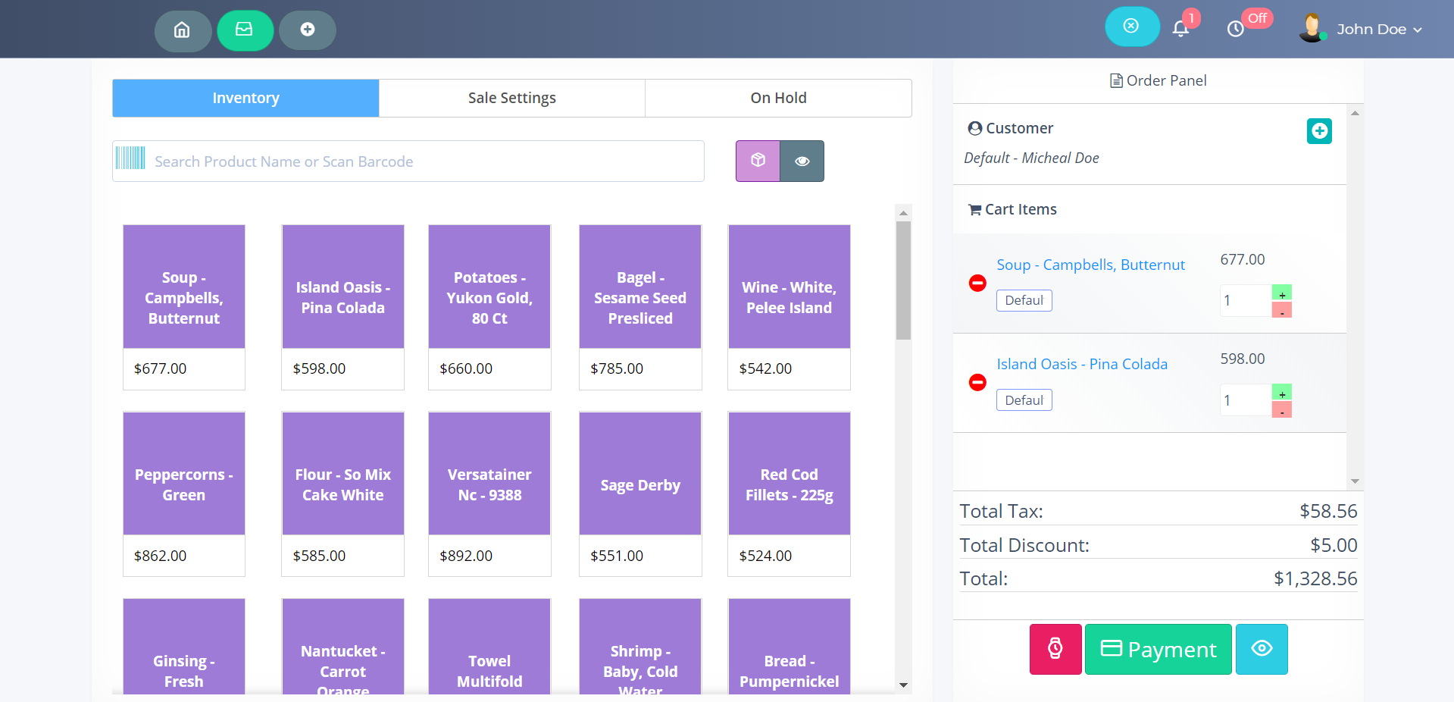Toggle the eye view button beside search
Viewport: 1454px width, 702px height.
802,161
